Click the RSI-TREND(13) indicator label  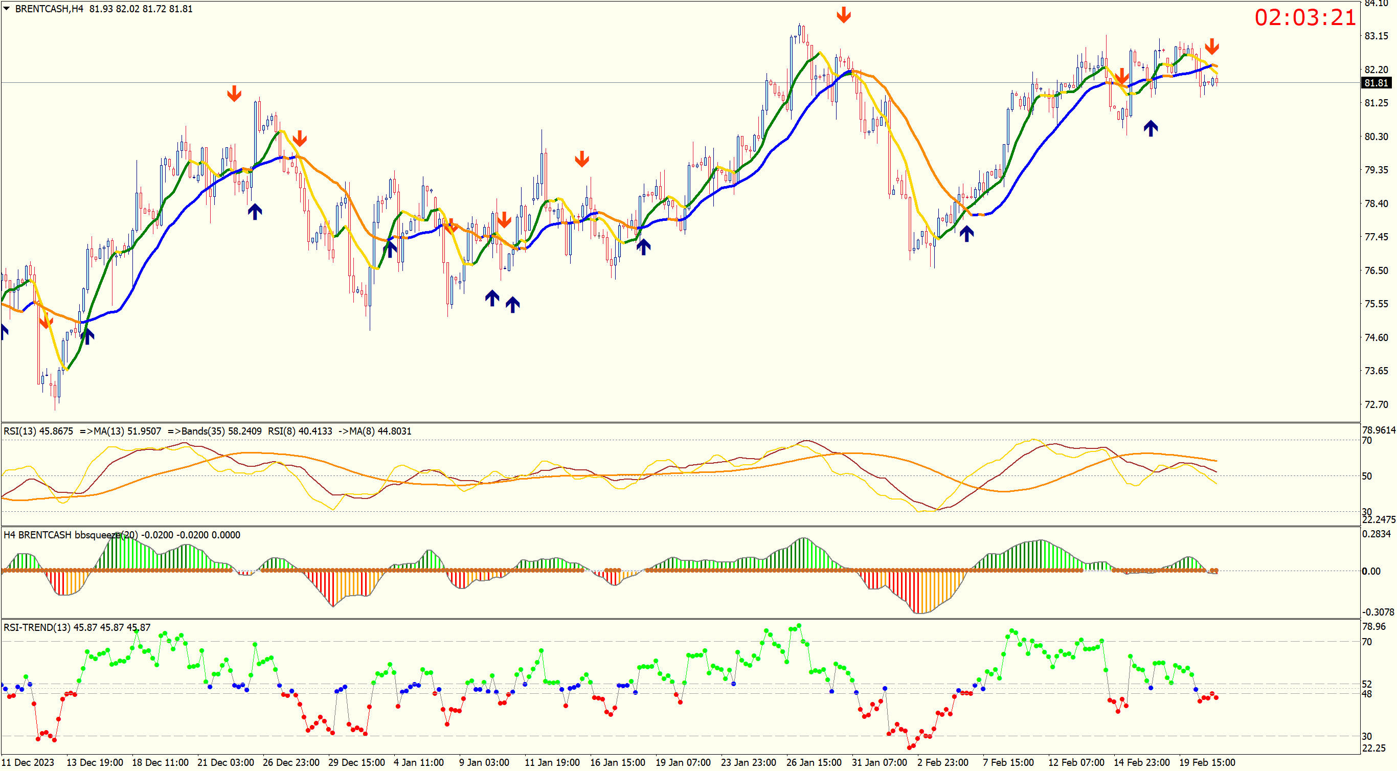37,627
